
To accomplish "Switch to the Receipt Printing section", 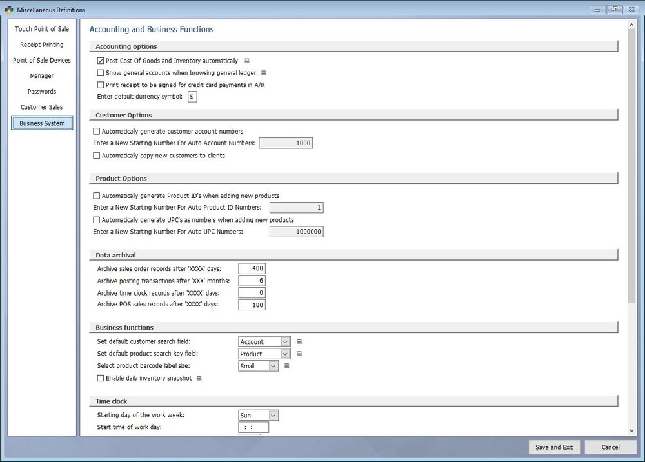I will (x=41, y=45).
